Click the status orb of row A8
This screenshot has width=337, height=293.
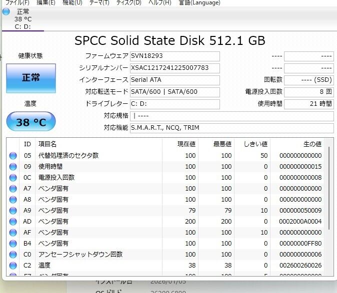(x=13, y=200)
